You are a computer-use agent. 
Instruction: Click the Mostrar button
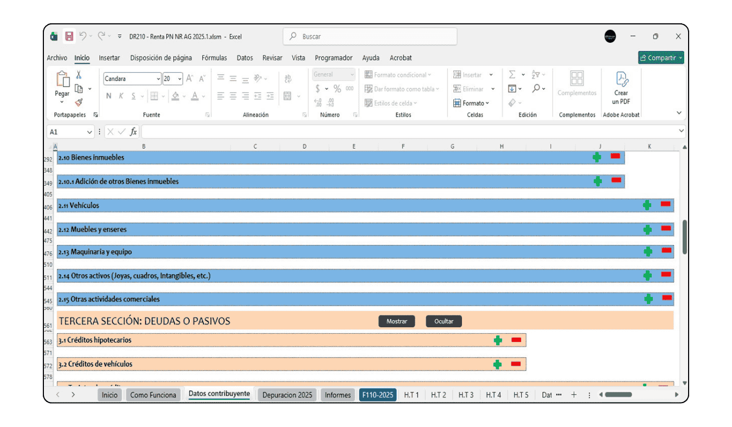[396, 321]
